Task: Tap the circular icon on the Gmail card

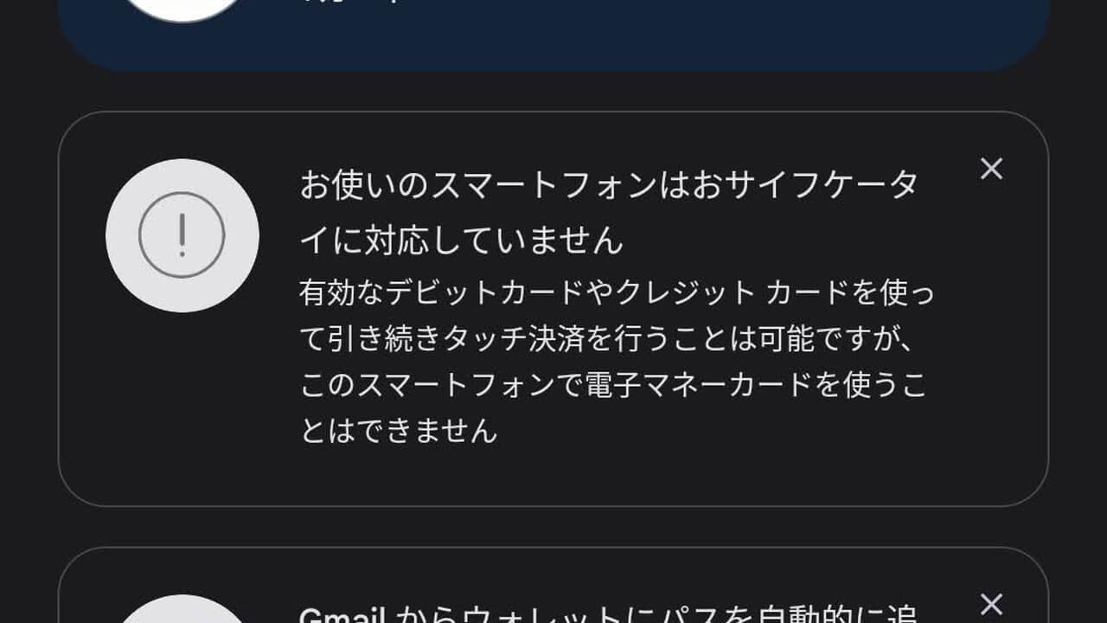Action: click(182, 609)
